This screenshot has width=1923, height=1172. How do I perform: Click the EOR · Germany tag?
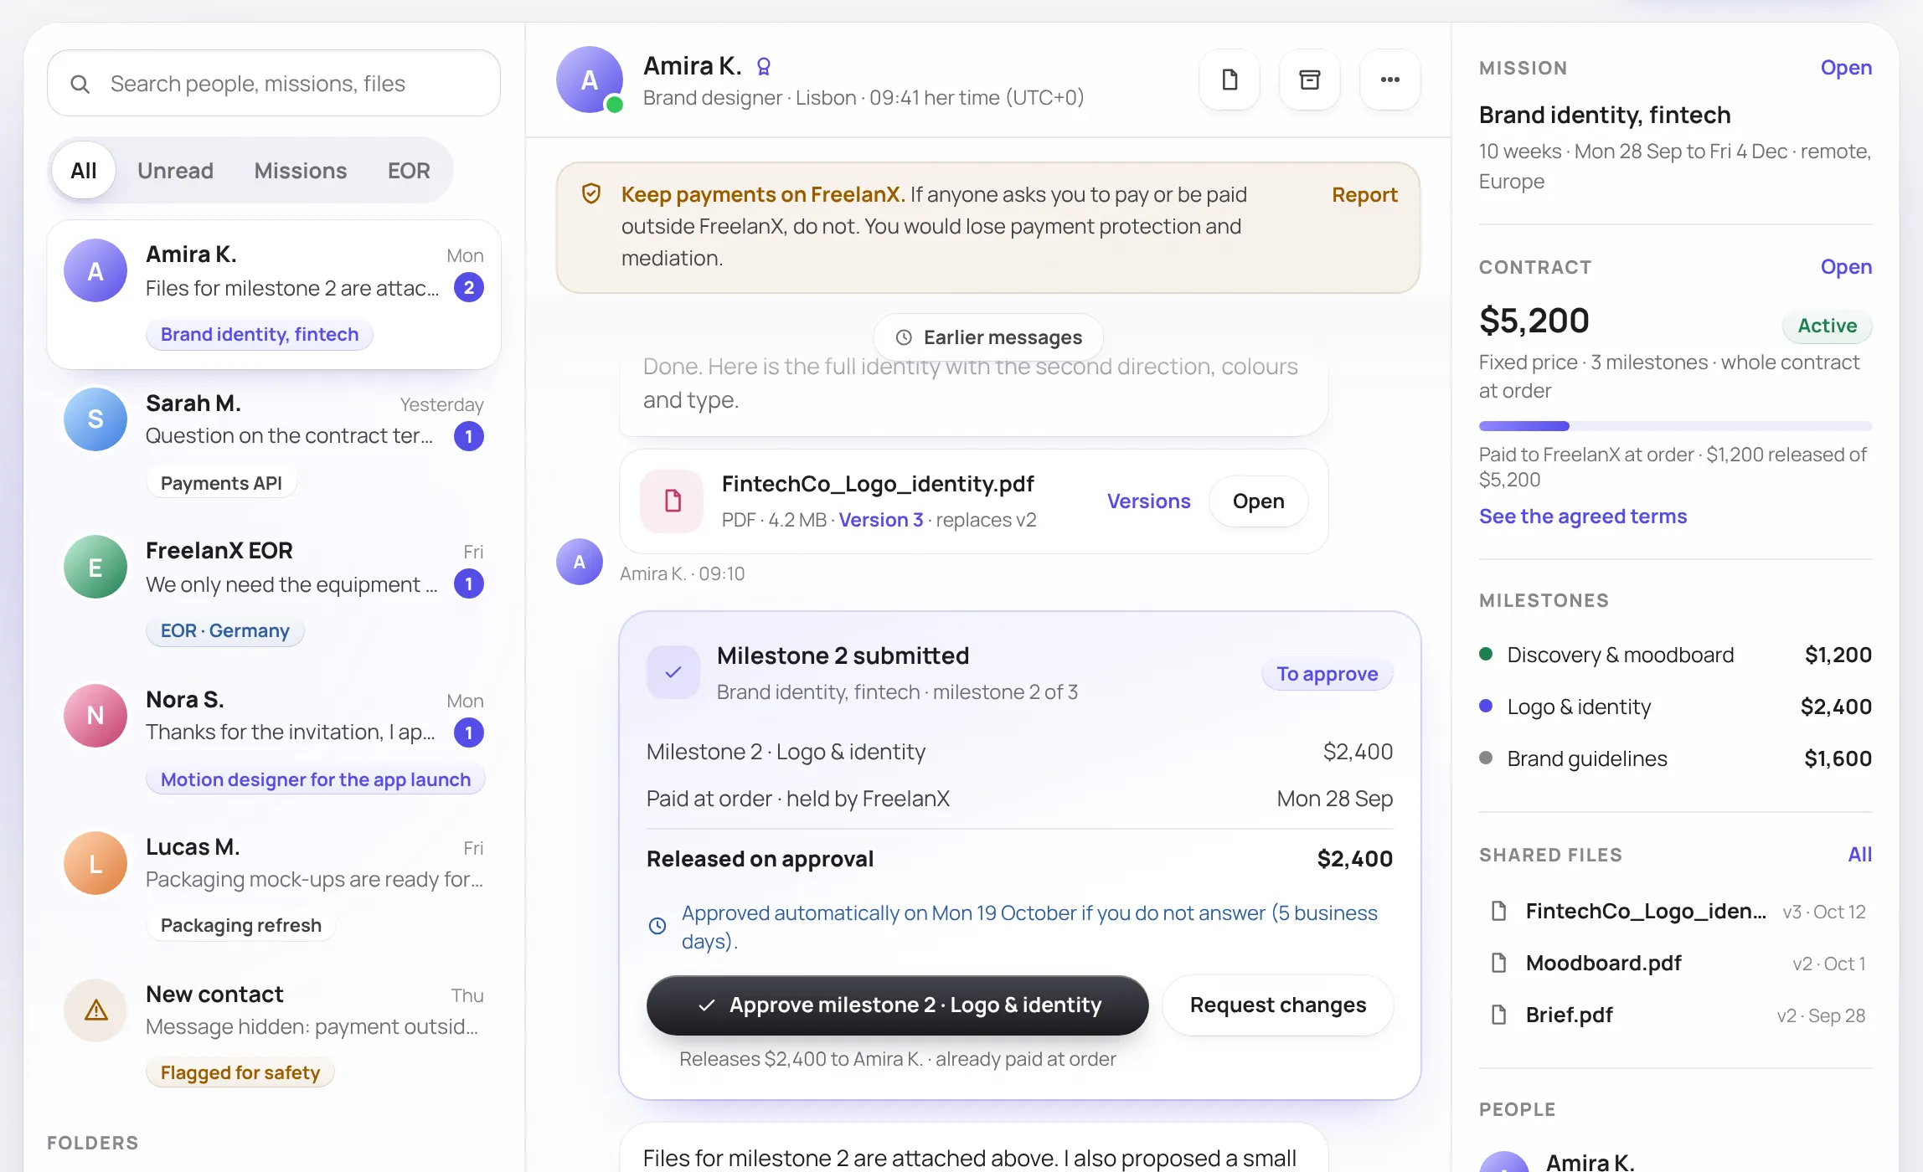click(224, 630)
